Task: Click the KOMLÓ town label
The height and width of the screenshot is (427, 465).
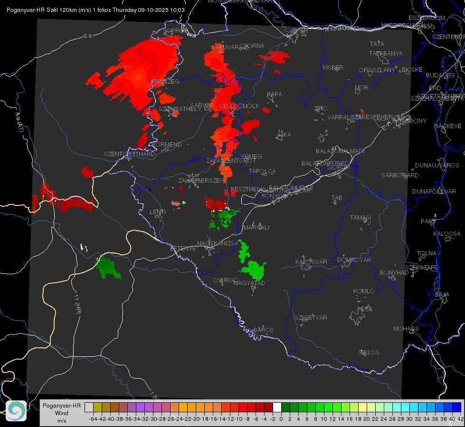Action: coord(364,291)
